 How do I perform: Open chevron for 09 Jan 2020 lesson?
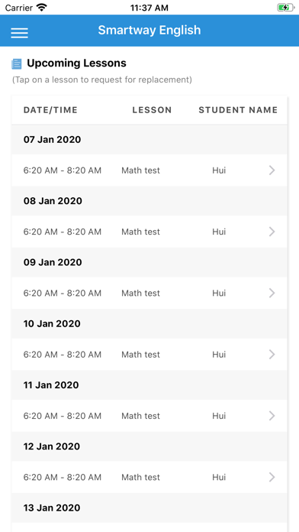(x=272, y=294)
